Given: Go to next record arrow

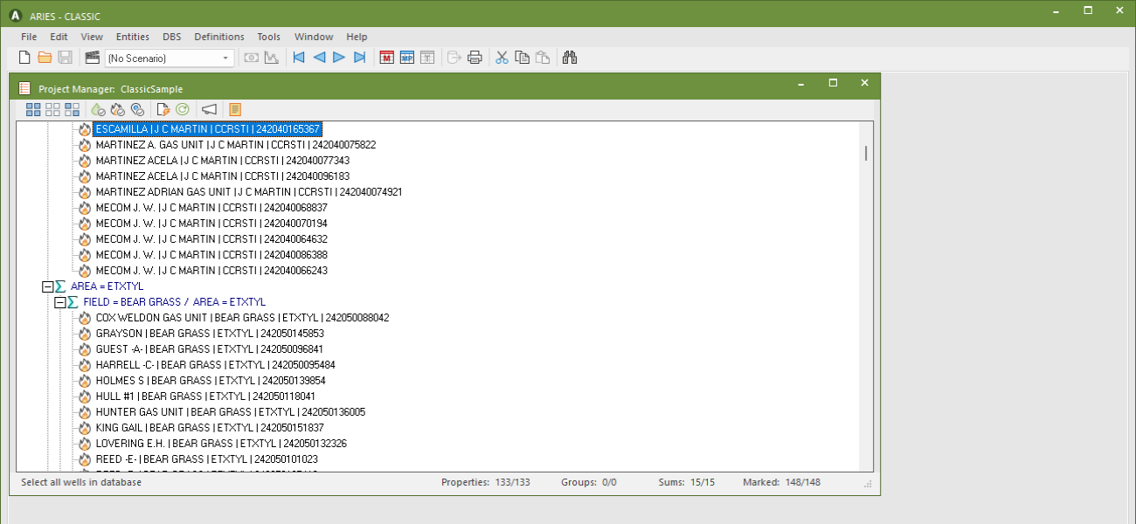Looking at the screenshot, I should (339, 58).
